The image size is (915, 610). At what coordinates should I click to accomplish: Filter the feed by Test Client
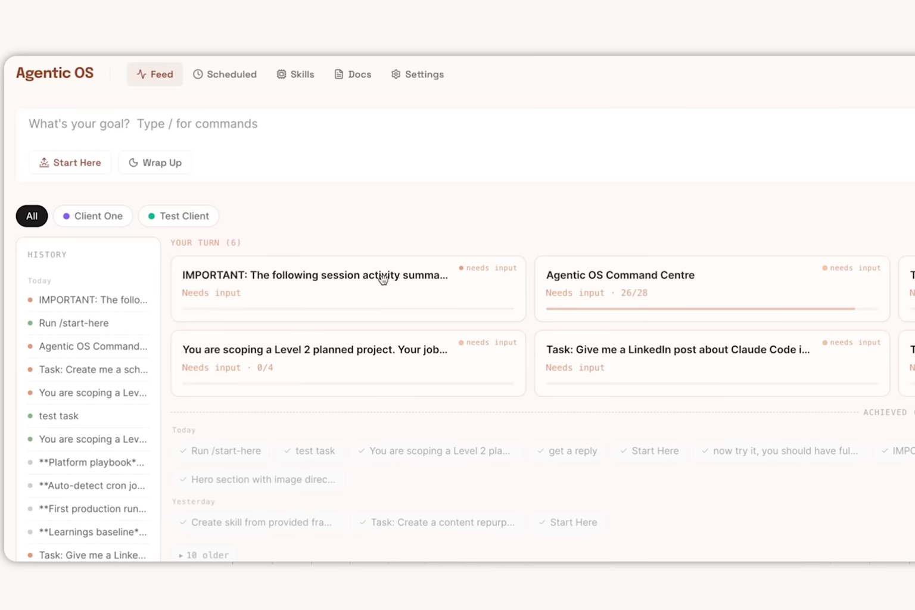[179, 216]
